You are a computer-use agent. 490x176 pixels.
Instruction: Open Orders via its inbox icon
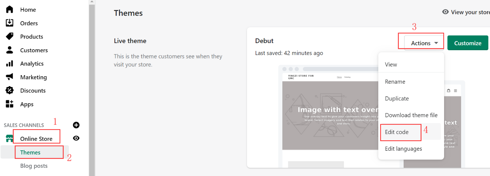pos(10,23)
